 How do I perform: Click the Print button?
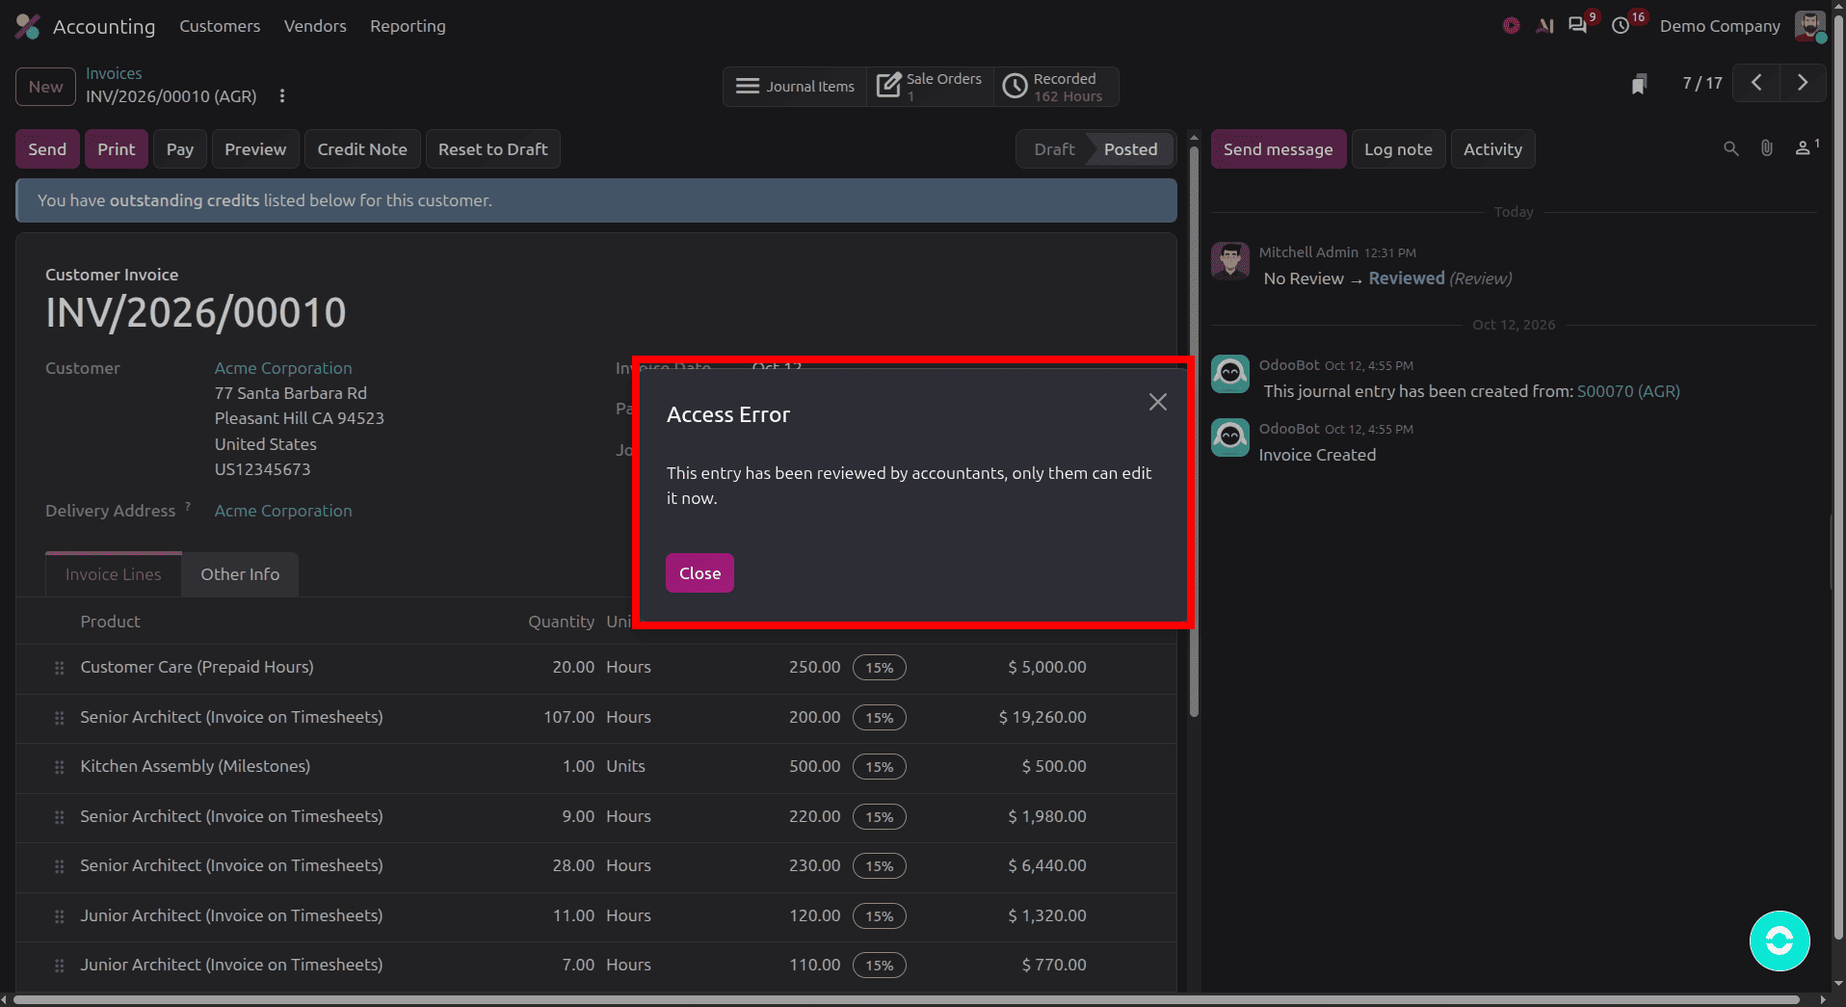click(x=117, y=149)
